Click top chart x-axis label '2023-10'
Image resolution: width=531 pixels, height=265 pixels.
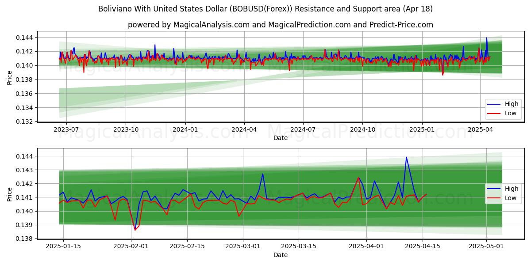pyautogui.click(x=126, y=129)
